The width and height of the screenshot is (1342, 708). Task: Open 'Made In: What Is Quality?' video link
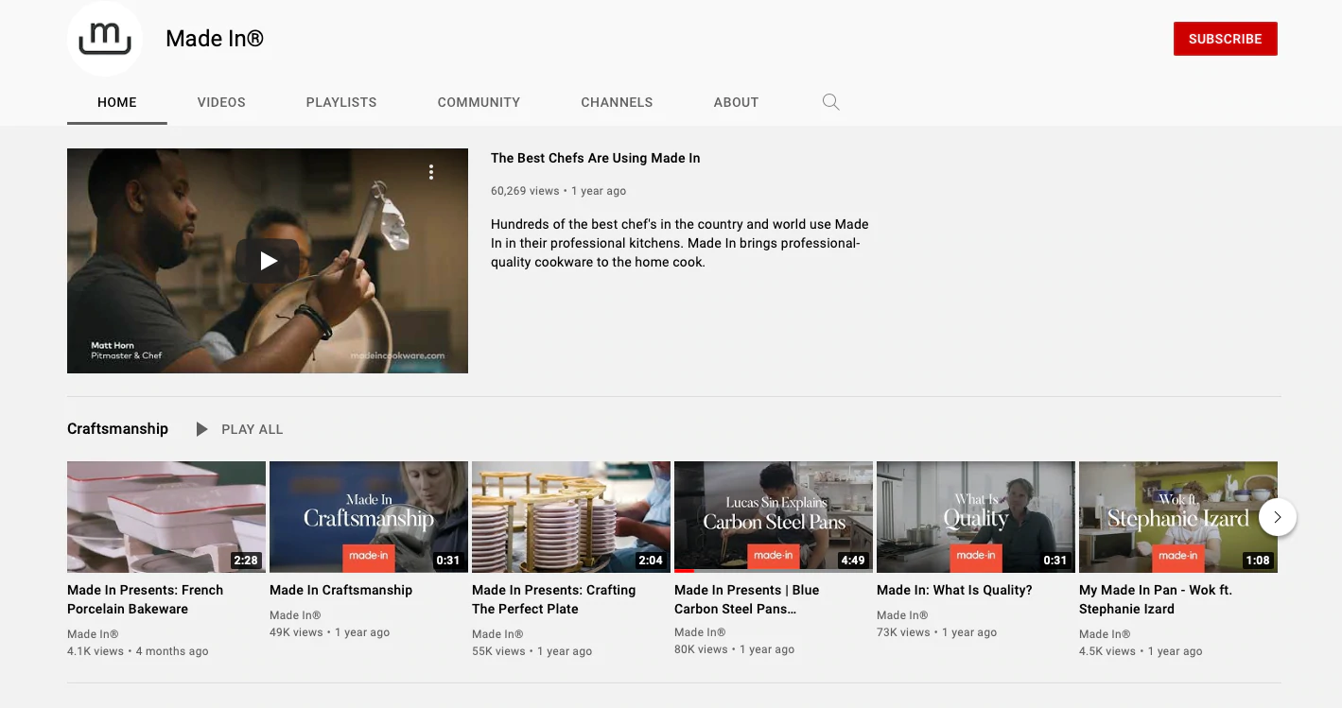click(954, 589)
